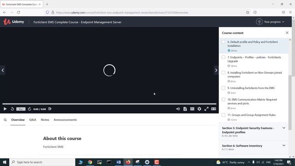The image size is (295, 166).
Task: Switch to the Overview tab
Action: coord(18,120)
